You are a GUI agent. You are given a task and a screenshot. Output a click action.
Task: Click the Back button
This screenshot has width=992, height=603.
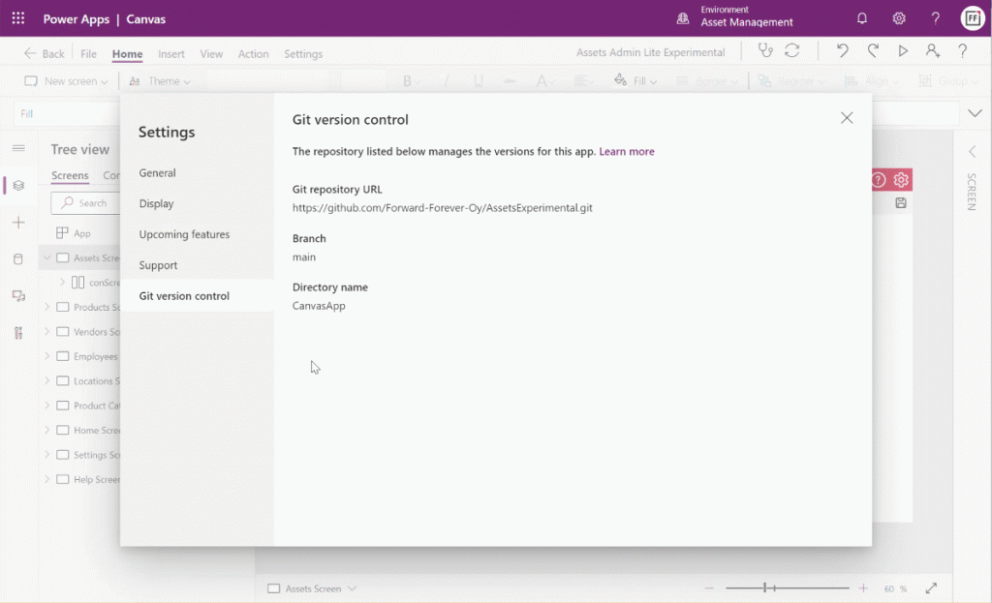43,54
